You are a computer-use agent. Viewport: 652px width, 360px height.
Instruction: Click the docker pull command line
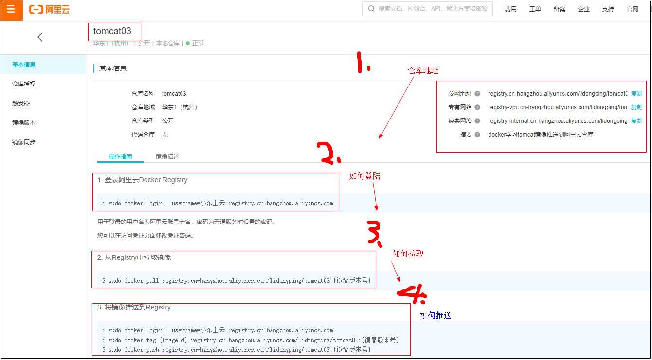[x=236, y=281]
